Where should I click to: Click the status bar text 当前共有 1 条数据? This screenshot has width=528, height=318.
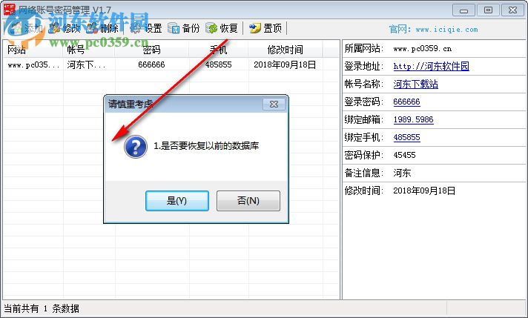point(42,308)
